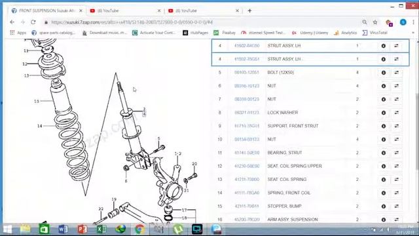Open VirusTotal bookmark
This screenshot has height=236, width=419.
[375, 33]
